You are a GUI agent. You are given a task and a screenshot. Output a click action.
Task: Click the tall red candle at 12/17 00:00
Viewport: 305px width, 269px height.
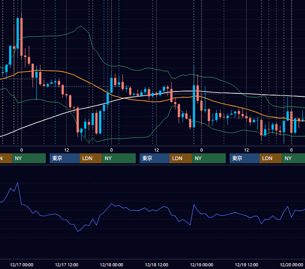click(x=22, y=37)
